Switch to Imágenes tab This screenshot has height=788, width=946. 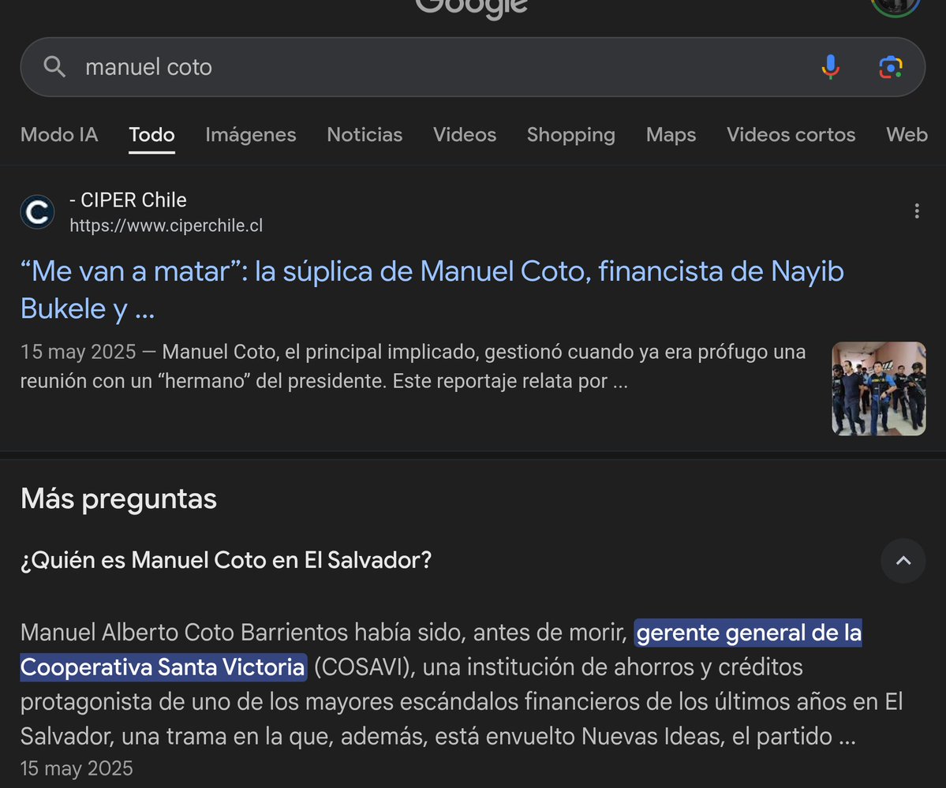tap(250, 135)
